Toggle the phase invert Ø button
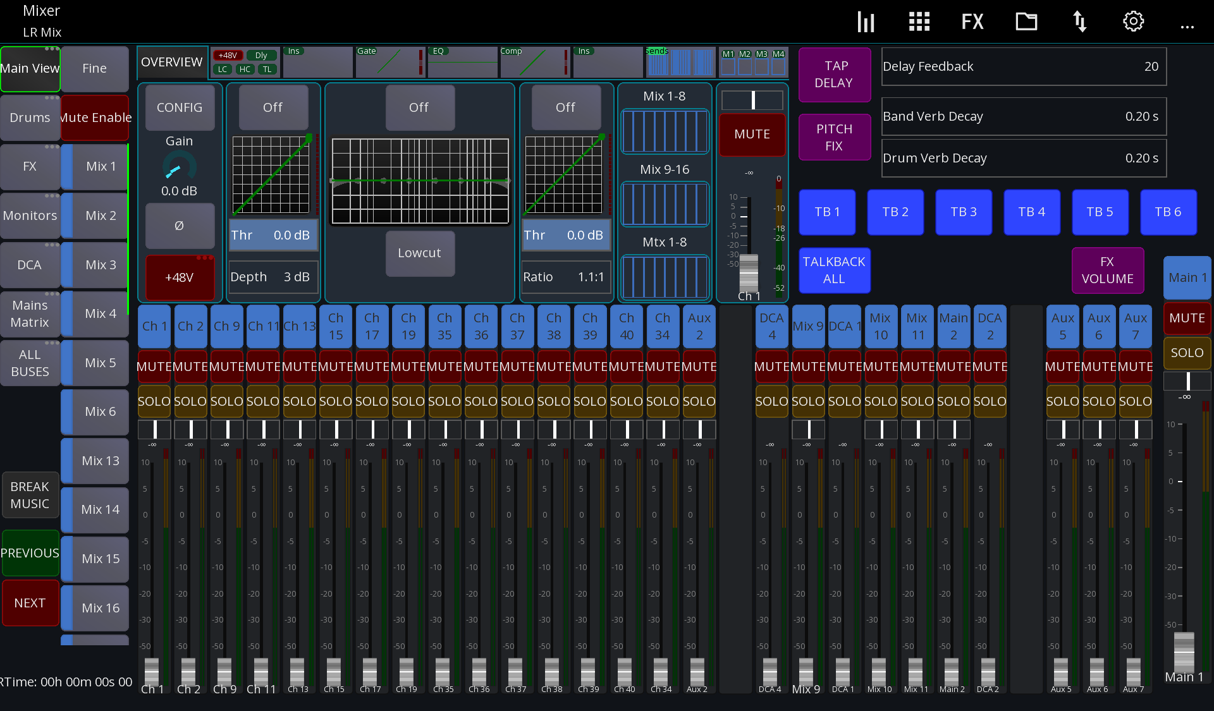 click(179, 226)
